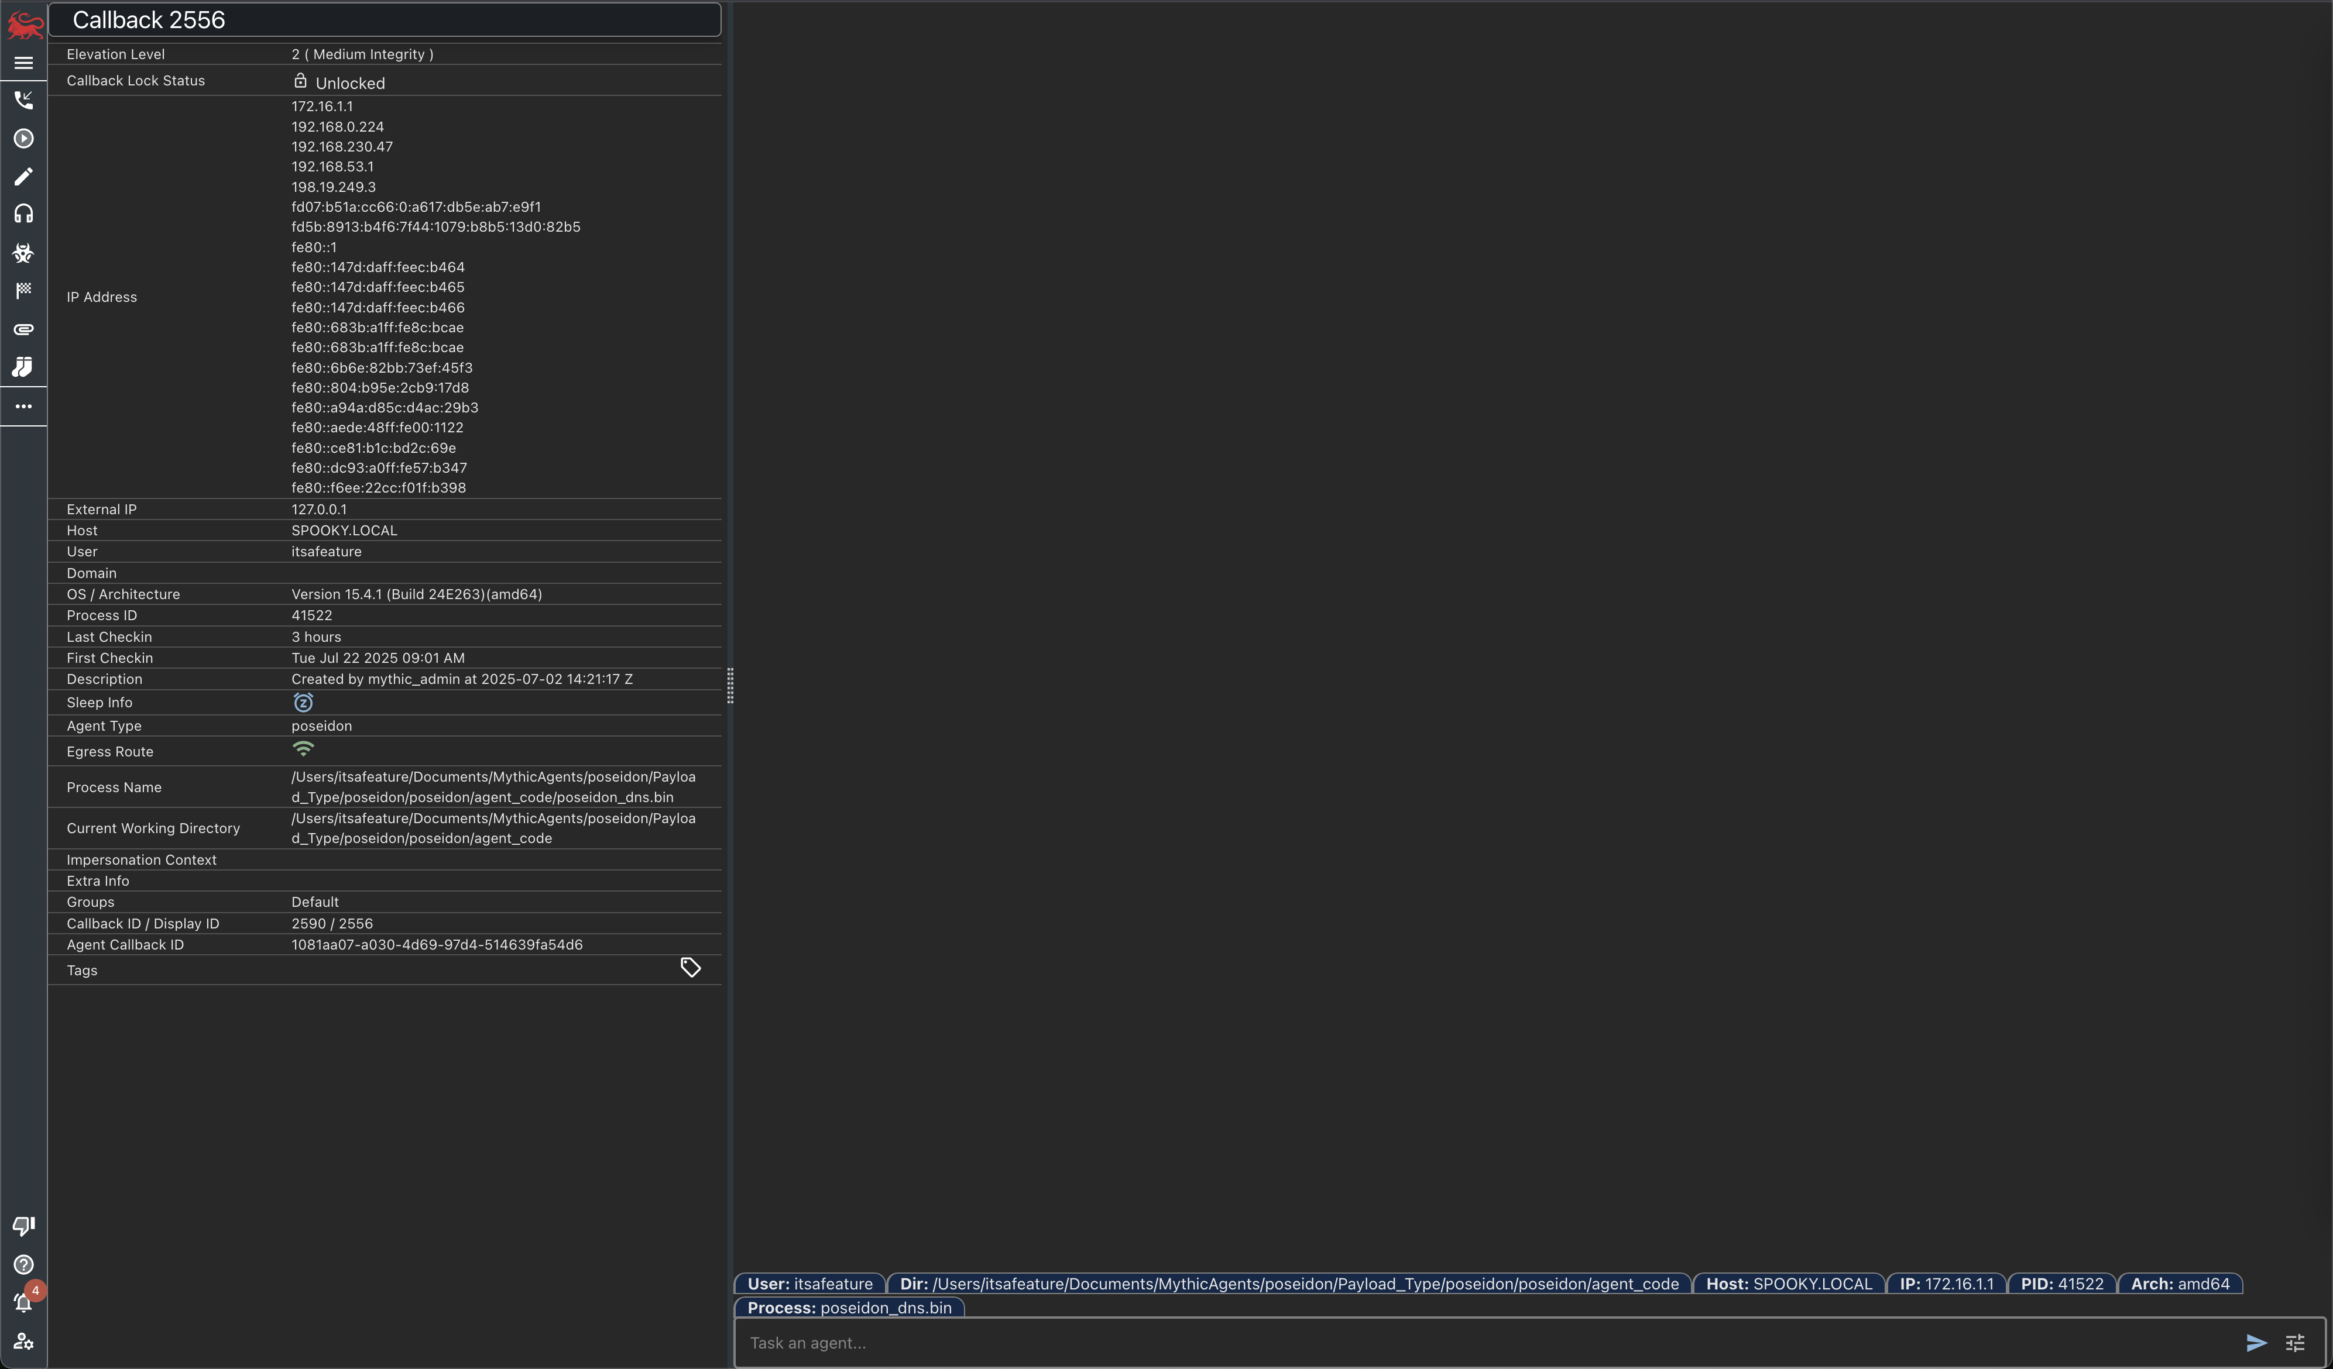Open the checkered flag icon

[24, 291]
